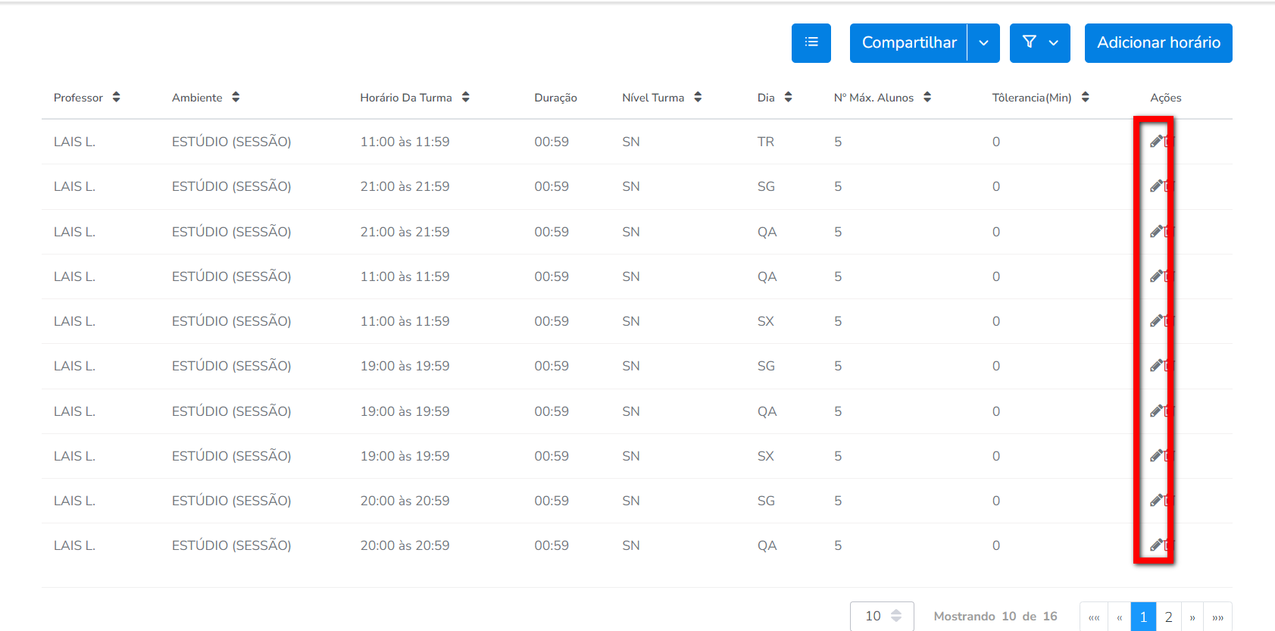Viewport: 1275px width, 631px height.
Task: Open the filter funnel dropdown
Action: click(1039, 42)
